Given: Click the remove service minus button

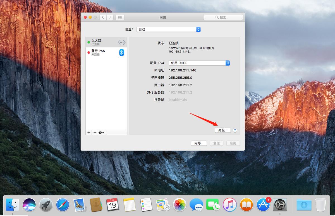Looking at the screenshot, I should tap(95, 132).
